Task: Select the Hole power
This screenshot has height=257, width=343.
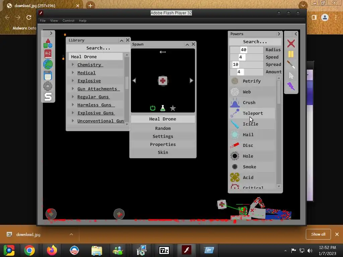Action: click(x=253, y=156)
